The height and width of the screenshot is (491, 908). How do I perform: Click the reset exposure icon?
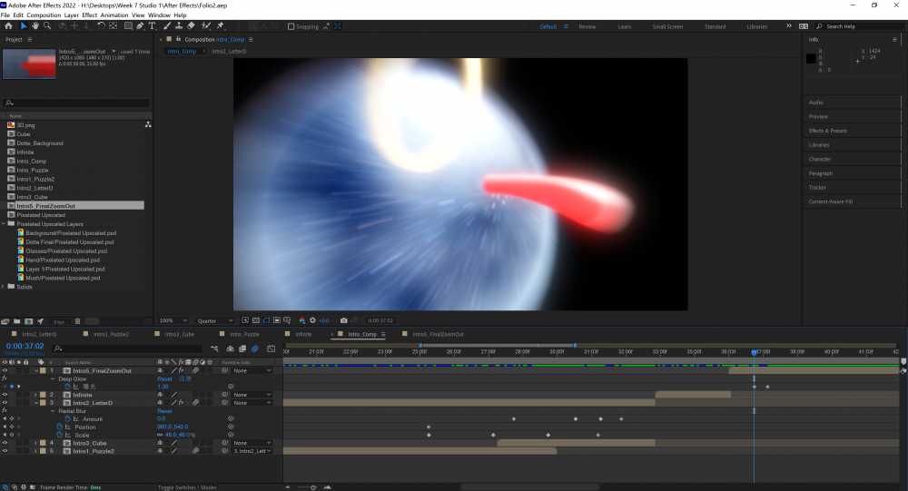[312, 320]
